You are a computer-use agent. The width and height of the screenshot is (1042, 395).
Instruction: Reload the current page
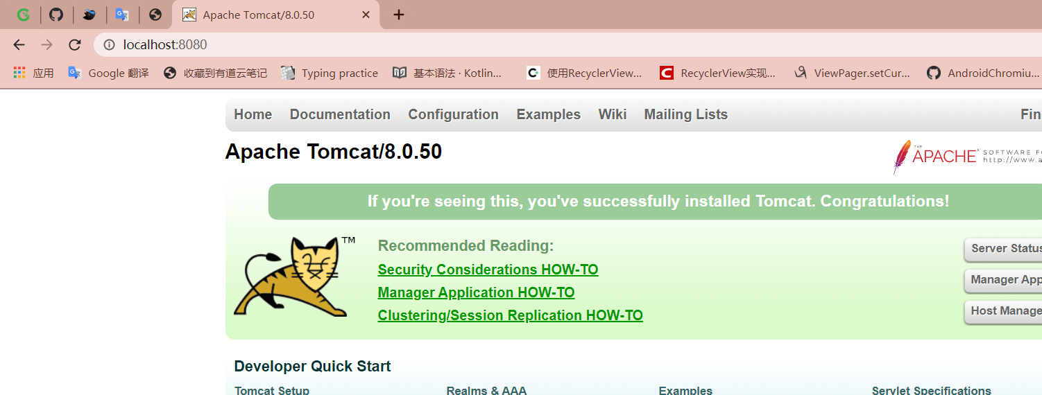pyautogui.click(x=74, y=44)
